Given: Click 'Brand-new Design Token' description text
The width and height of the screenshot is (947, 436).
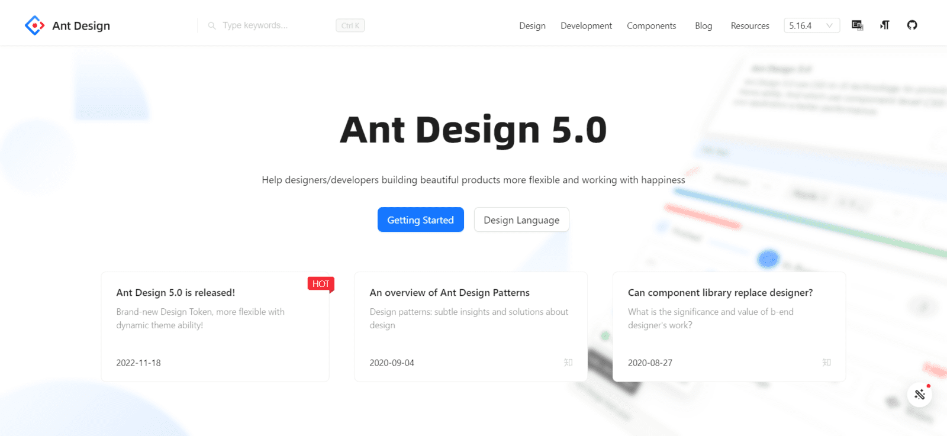Looking at the screenshot, I should (x=200, y=318).
